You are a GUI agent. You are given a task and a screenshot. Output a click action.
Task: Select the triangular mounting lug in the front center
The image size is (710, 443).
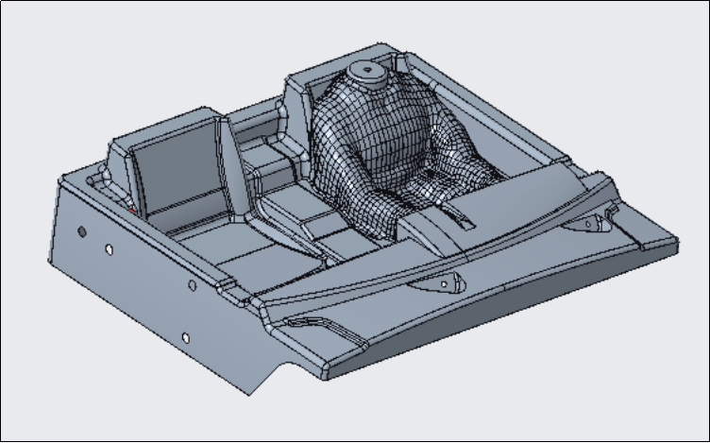click(x=438, y=282)
